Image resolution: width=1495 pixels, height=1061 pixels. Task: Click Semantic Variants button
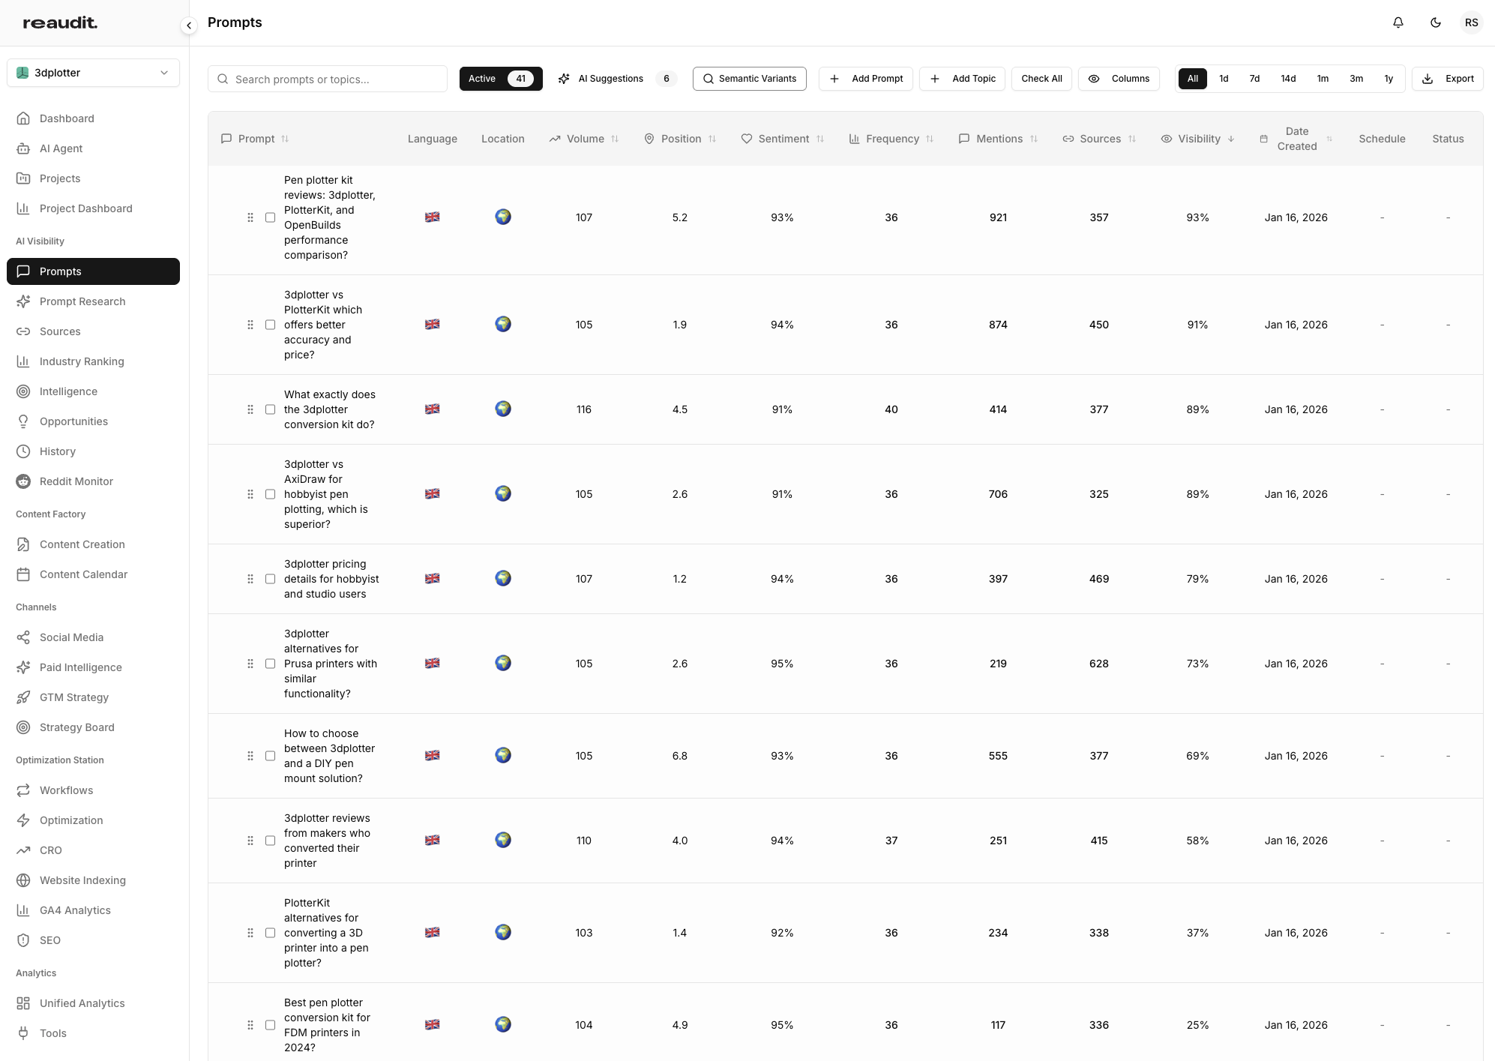pyautogui.click(x=750, y=79)
